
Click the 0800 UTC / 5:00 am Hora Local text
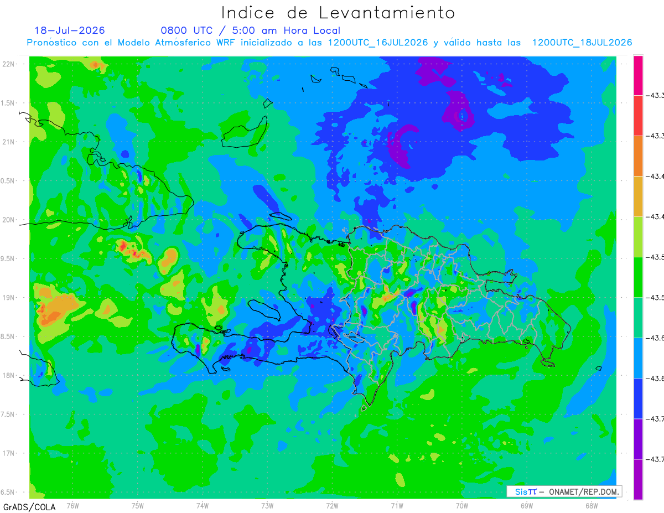point(251,30)
